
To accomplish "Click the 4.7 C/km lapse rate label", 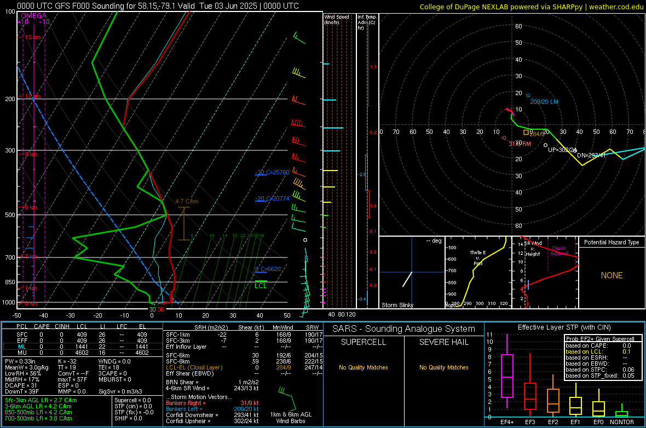I will click(x=187, y=201).
